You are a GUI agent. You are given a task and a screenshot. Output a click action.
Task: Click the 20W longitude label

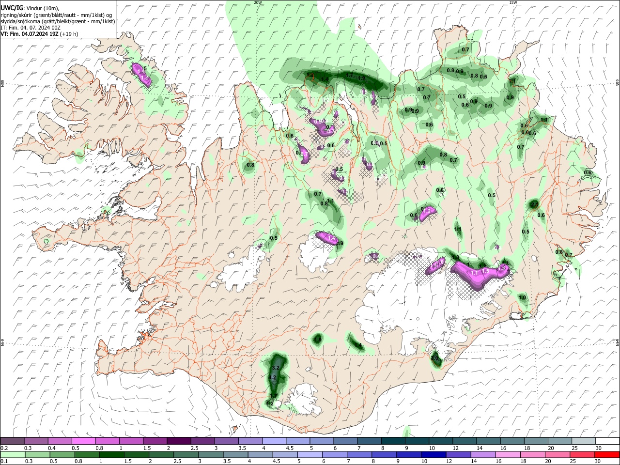tap(258, 2)
